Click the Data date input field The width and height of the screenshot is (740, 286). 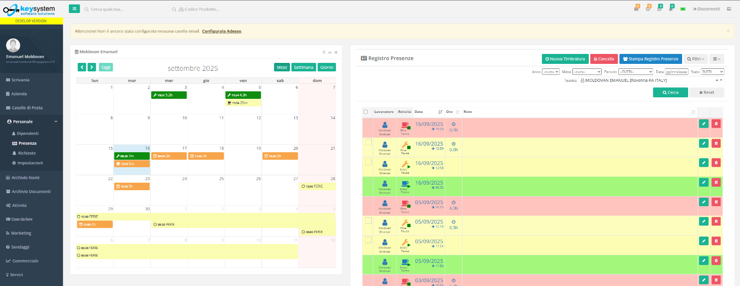[676, 72]
